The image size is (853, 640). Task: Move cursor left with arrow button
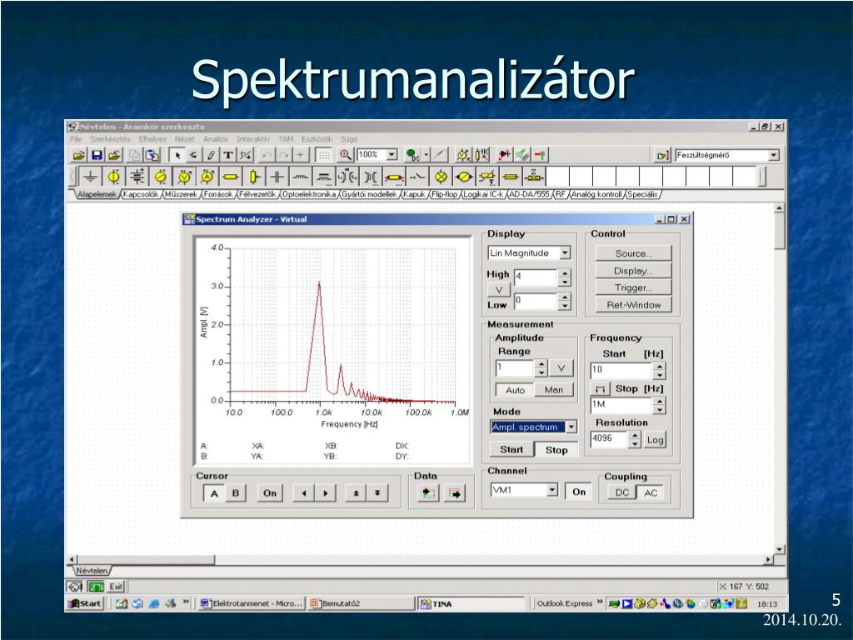303,493
